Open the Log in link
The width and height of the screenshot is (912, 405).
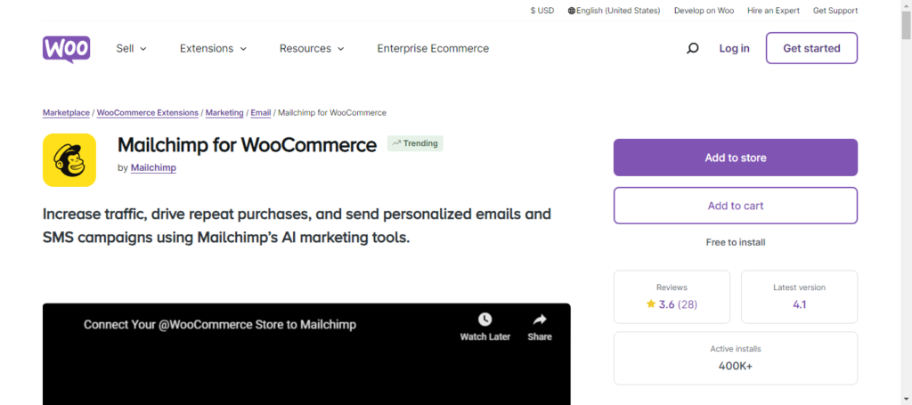[734, 49]
